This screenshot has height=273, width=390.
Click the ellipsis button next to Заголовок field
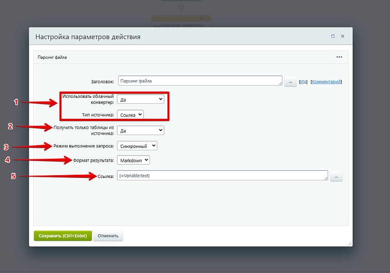coord(290,81)
